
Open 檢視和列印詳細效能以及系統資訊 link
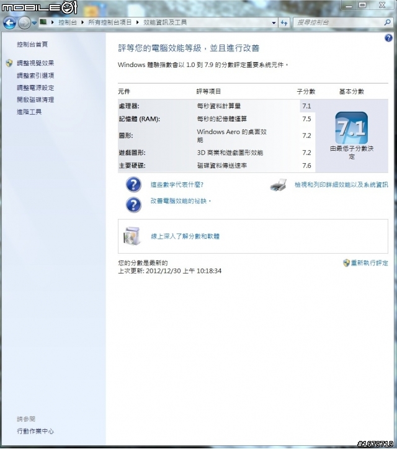(x=341, y=185)
